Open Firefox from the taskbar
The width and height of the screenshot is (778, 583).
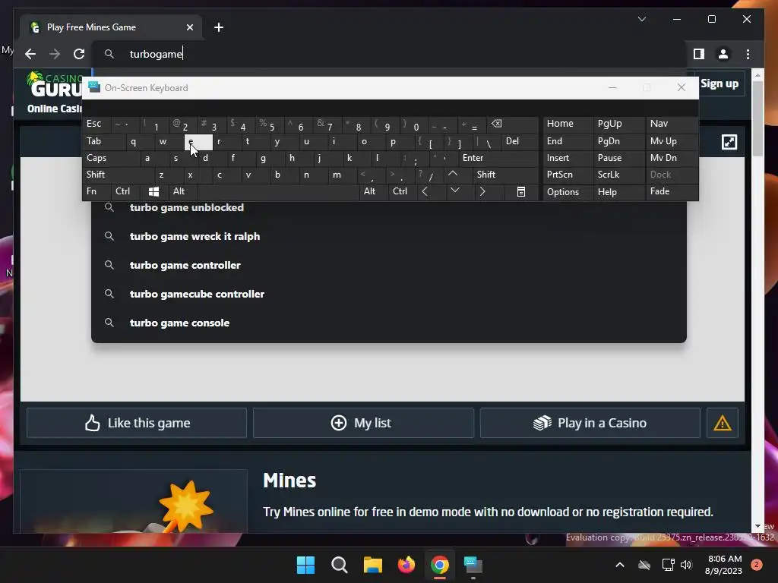(406, 565)
